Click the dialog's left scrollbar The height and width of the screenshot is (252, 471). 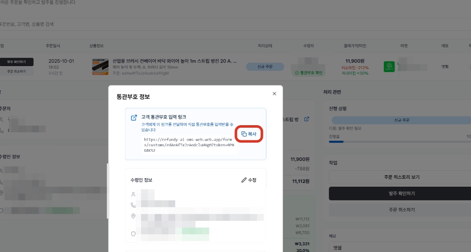[108, 191]
